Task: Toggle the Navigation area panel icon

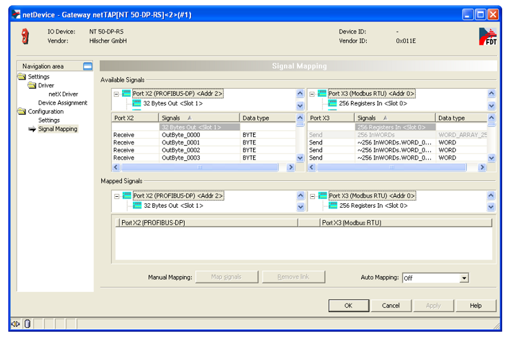Action: point(88,66)
